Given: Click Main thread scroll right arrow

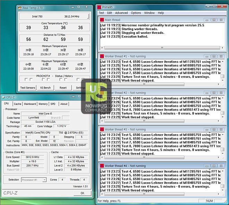Looking at the screenshot, I should pyautogui.click(x=222, y=48).
